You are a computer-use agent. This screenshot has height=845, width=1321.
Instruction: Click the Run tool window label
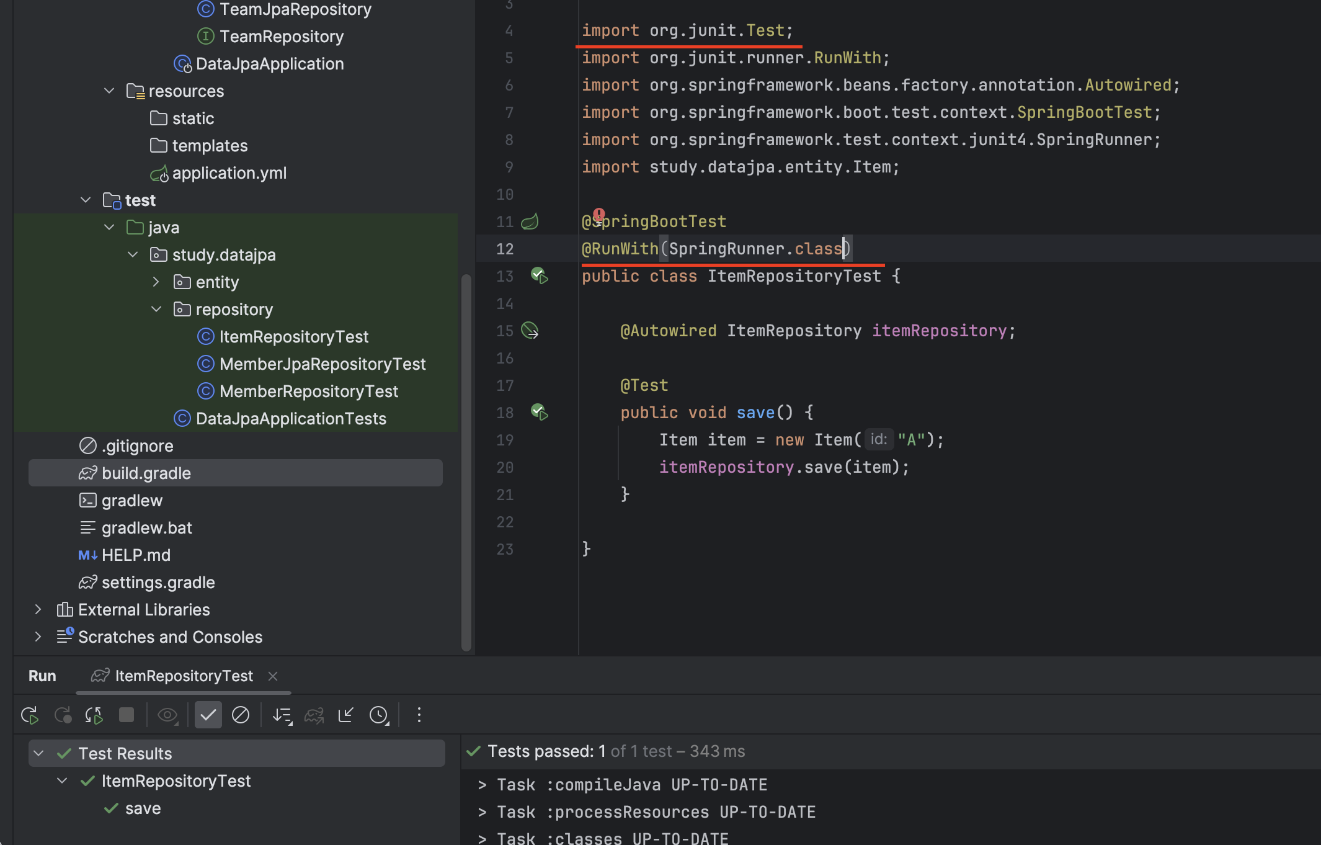(x=42, y=676)
